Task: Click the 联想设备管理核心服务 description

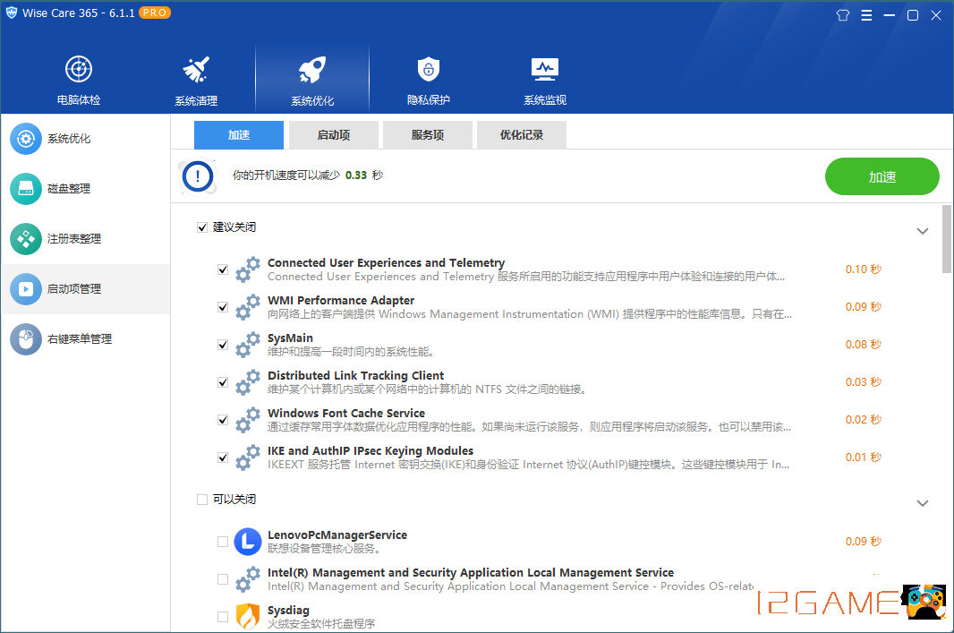Action: click(324, 549)
